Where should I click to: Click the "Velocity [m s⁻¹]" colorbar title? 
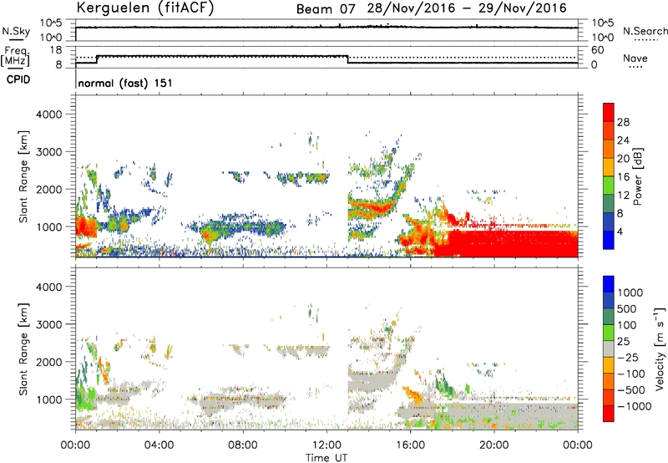pos(660,349)
